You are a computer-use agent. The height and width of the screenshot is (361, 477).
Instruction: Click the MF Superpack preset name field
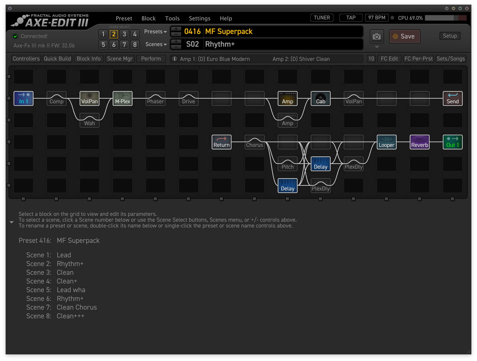pos(283,32)
